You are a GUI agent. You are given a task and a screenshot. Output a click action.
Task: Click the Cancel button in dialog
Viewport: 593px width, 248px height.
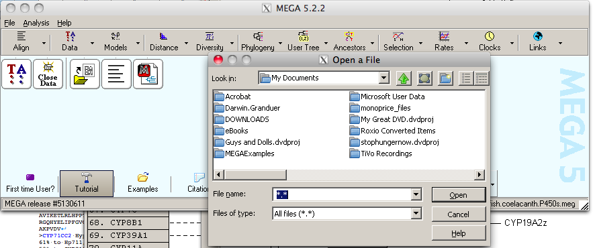tap(459, 214)
